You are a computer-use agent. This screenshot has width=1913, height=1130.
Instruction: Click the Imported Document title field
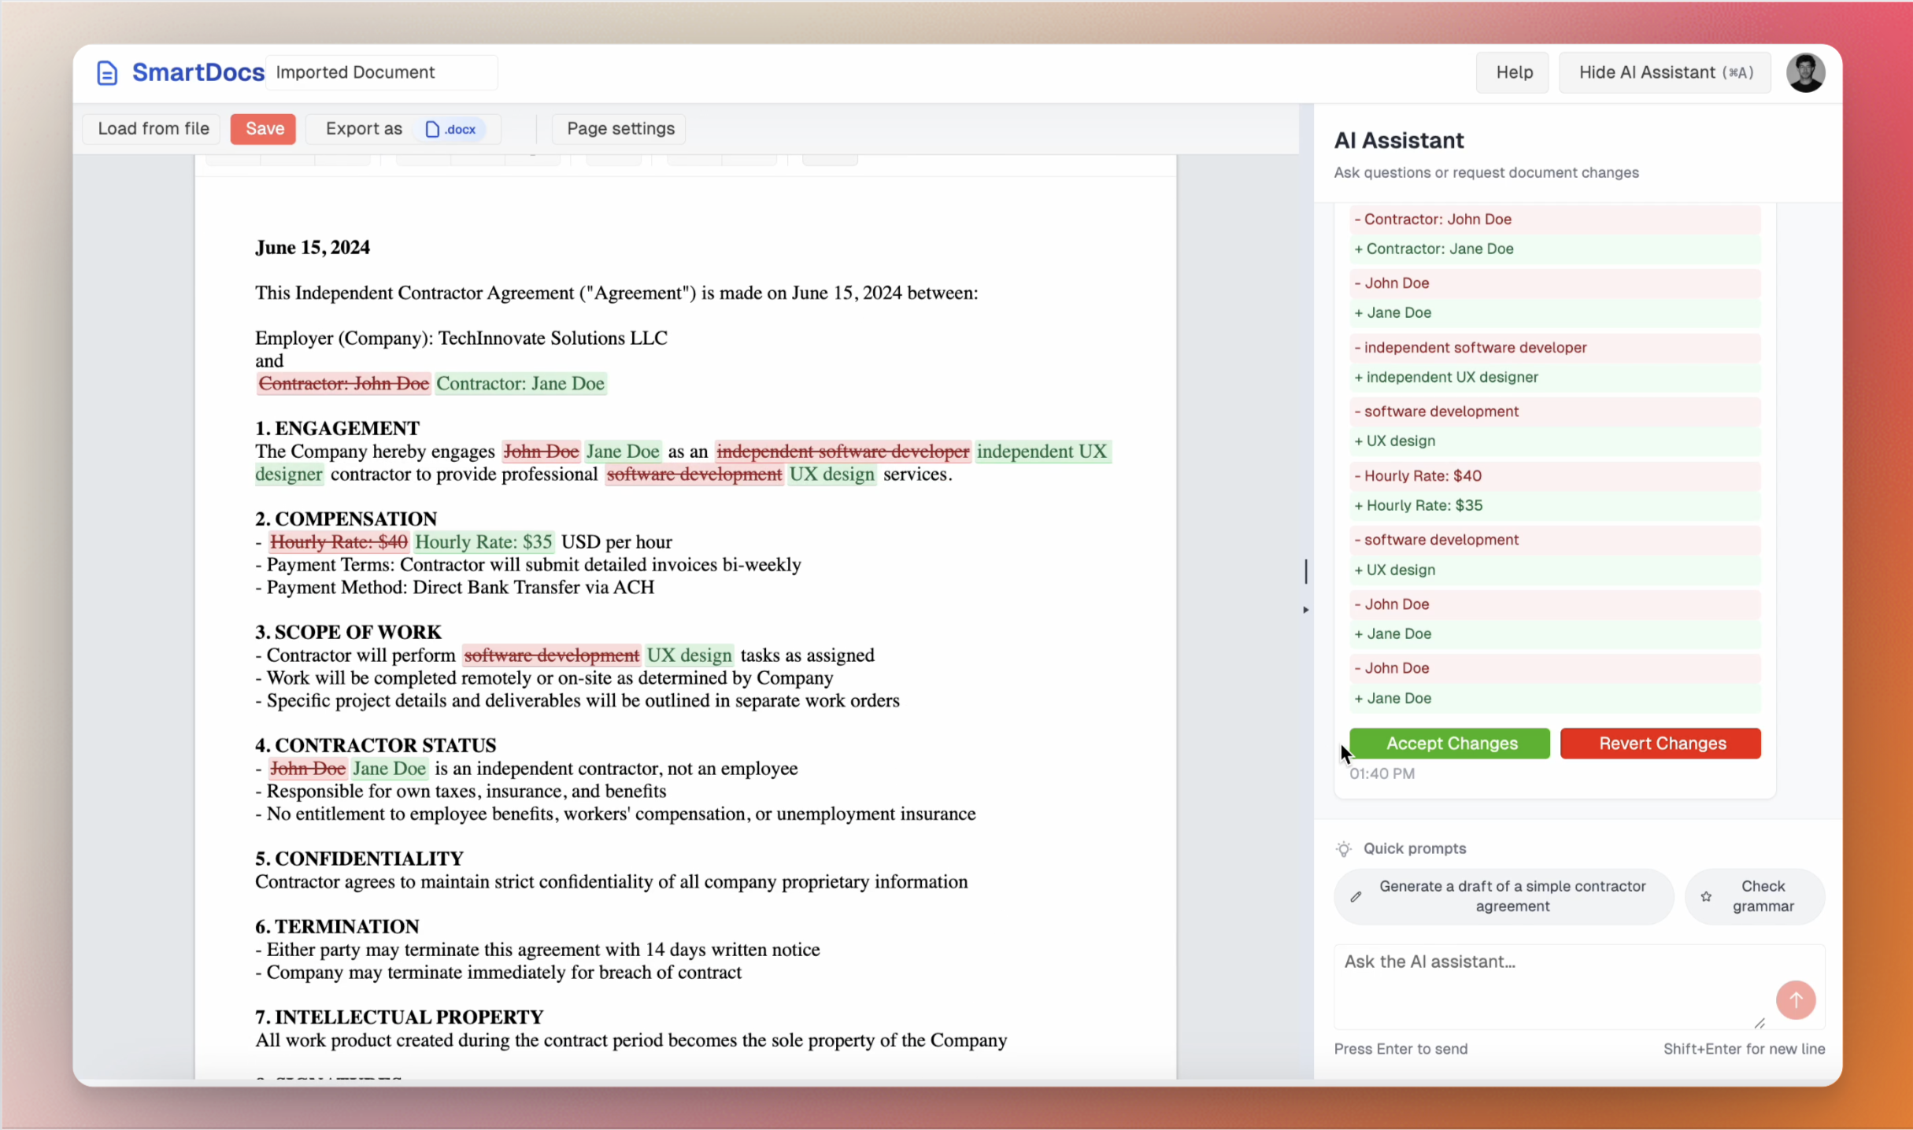click(382, 72)
